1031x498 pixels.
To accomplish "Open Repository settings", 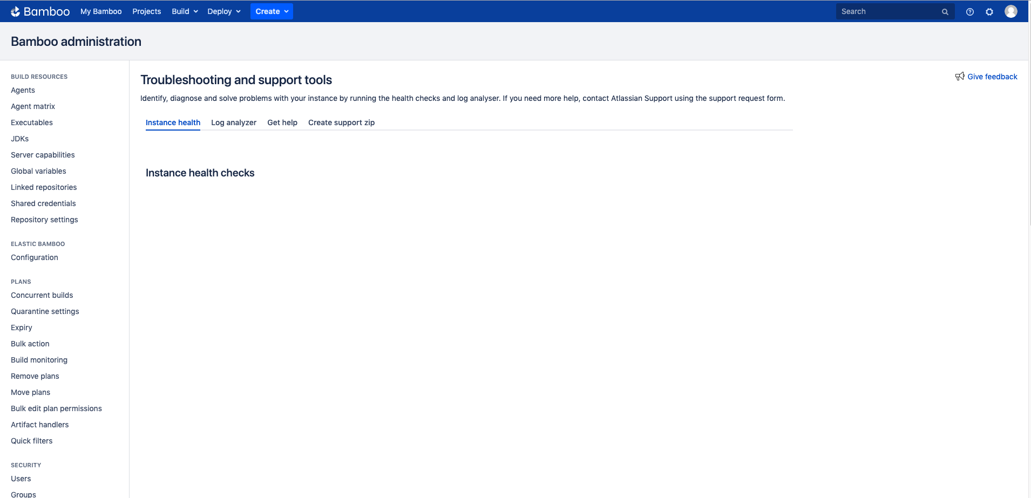I will (x=44, y=220).
